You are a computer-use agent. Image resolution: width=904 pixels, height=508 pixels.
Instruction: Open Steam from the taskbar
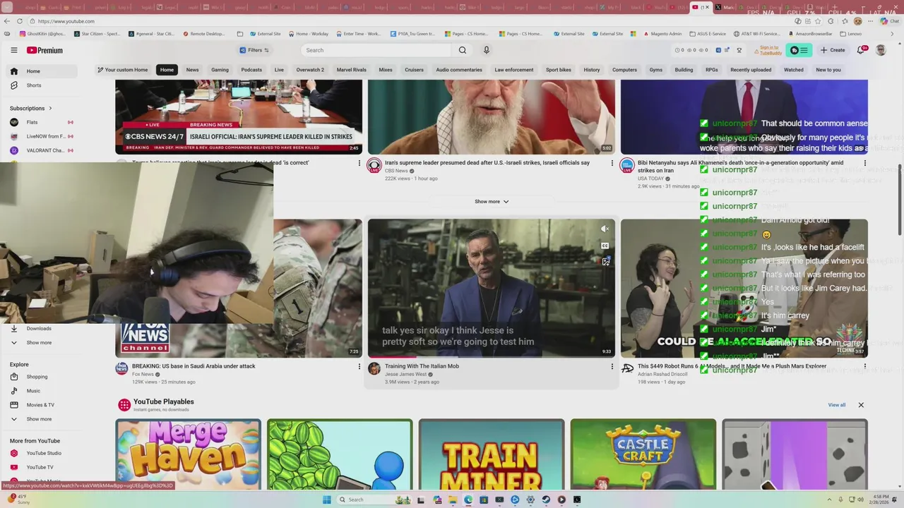pos(546,500)
